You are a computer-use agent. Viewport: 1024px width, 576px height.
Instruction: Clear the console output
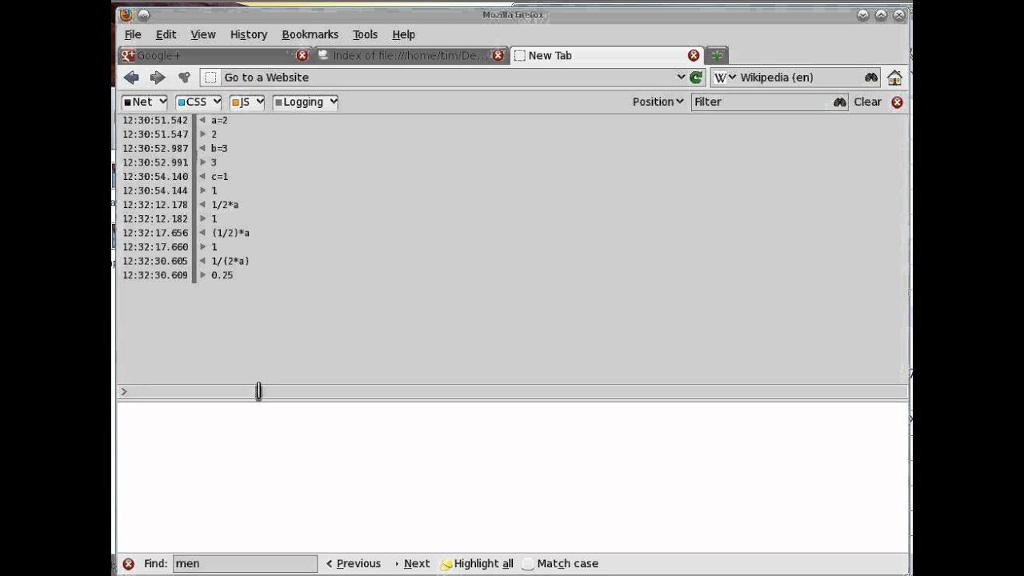click(x=867, y=102)
